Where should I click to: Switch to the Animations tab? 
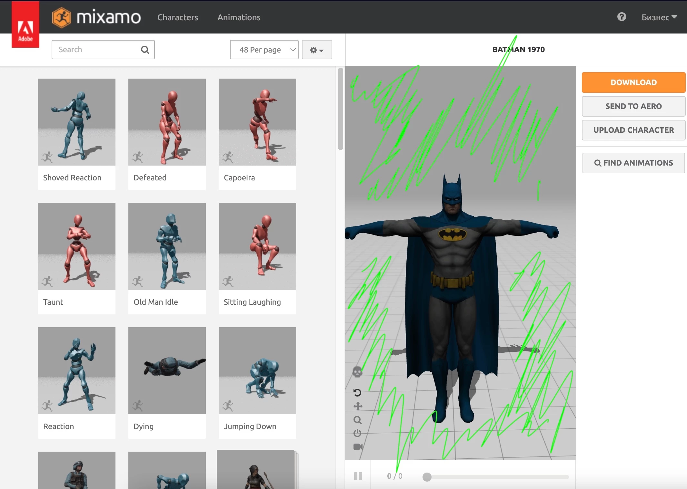(x=239, y=17)
